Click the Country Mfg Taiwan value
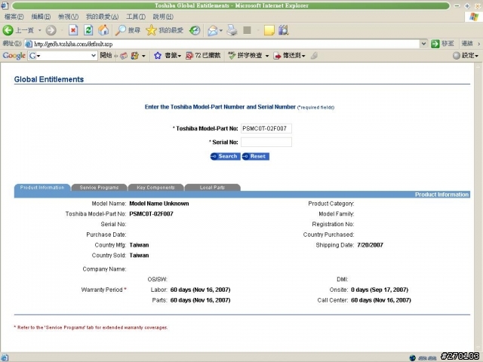The height and width of the screenshot is (362, 483). (x=139, y=245)
